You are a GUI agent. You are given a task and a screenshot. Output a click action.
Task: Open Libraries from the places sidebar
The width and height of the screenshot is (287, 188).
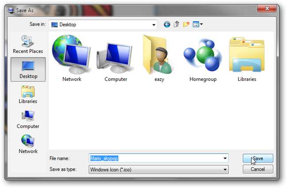pos(28,95)
